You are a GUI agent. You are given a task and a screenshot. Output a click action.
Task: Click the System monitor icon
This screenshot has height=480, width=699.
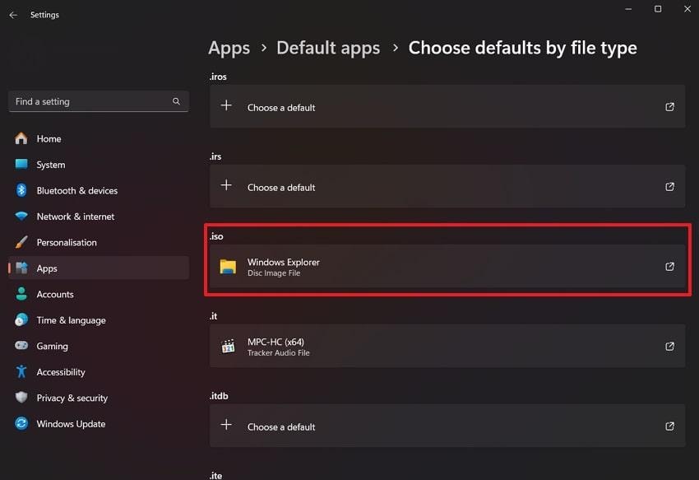21,164
